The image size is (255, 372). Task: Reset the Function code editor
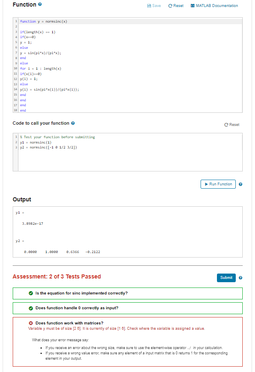[x=176, y=6]
